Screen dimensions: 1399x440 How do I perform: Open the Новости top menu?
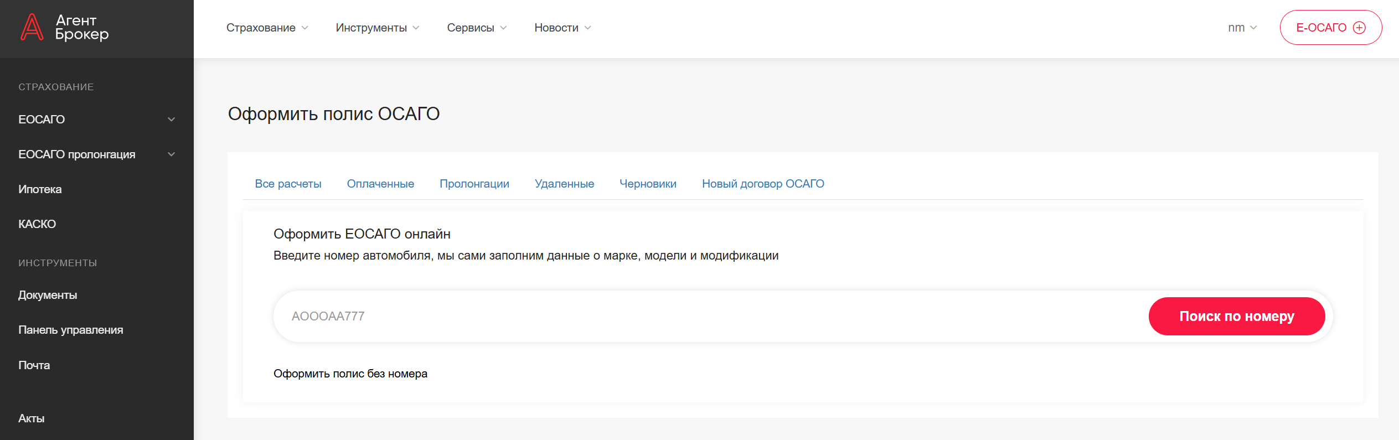click(562, 28)
